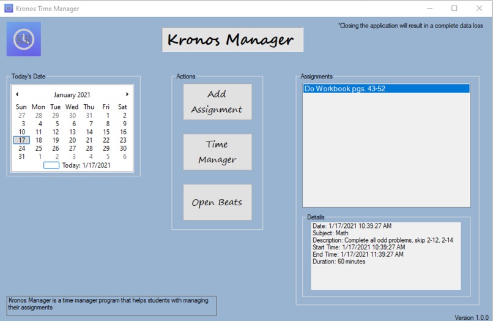This screenshot has width=493, height=321.
Task: Select January 1 in the calendar
Action: [x=108, y=116]
